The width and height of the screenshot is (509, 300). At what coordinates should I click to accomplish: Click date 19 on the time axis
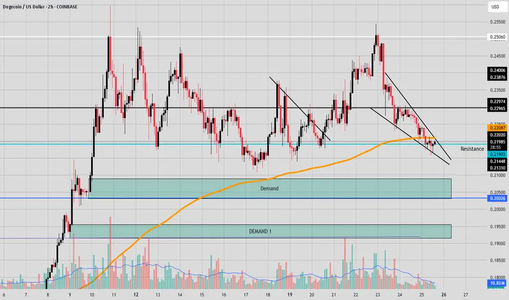[289, 295]
